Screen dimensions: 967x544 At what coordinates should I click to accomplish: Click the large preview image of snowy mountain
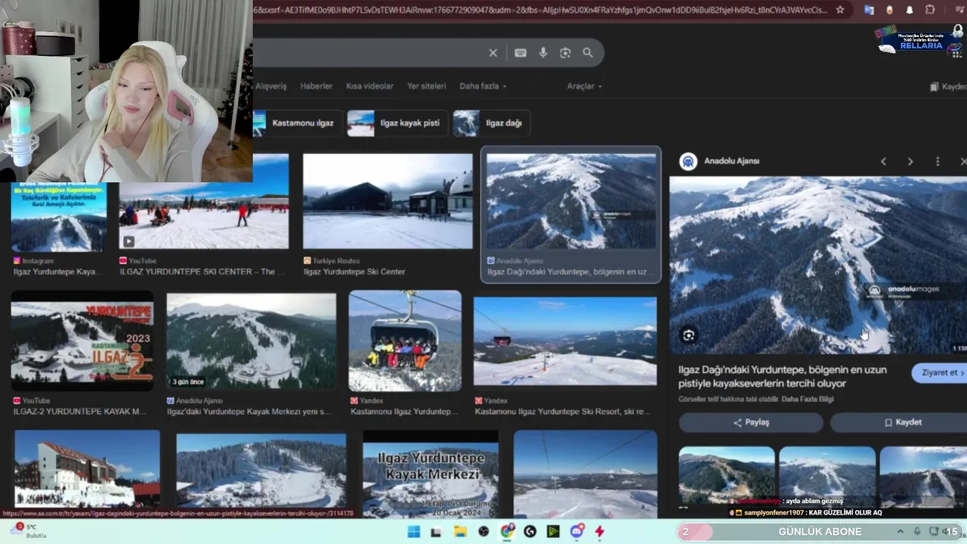coord(818,265)
